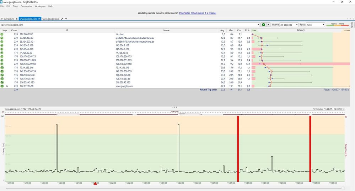Open the Edit menu

pos(9,6)
